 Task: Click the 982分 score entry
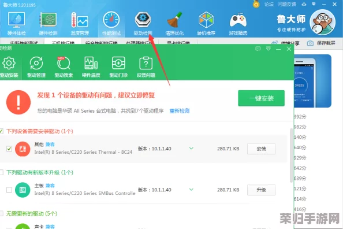300,127
